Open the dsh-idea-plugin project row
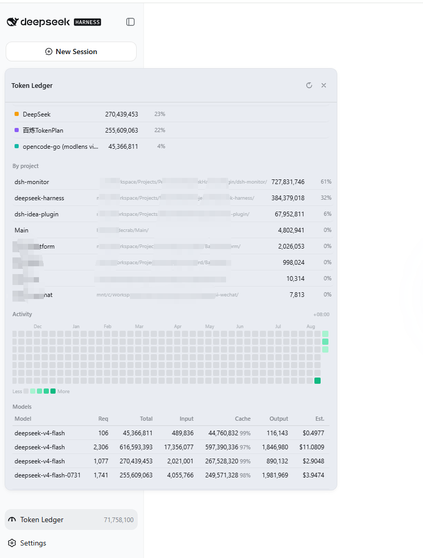This screenshot has width=423, height=558. [173, 214]
